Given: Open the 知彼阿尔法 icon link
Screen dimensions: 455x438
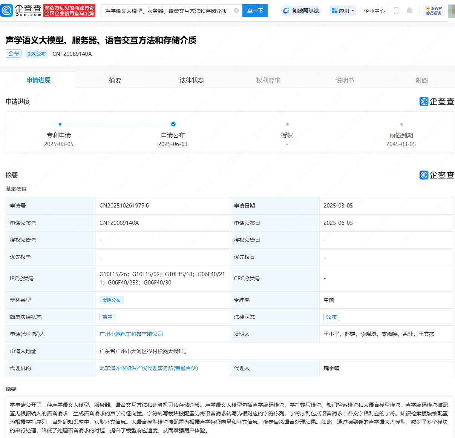Looking at the screenshot, I should [300, 11].
